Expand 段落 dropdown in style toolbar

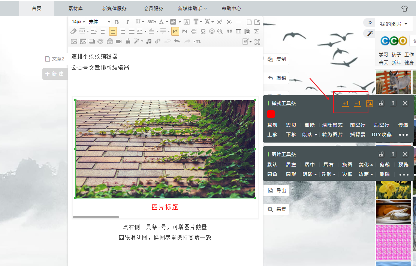310,135
